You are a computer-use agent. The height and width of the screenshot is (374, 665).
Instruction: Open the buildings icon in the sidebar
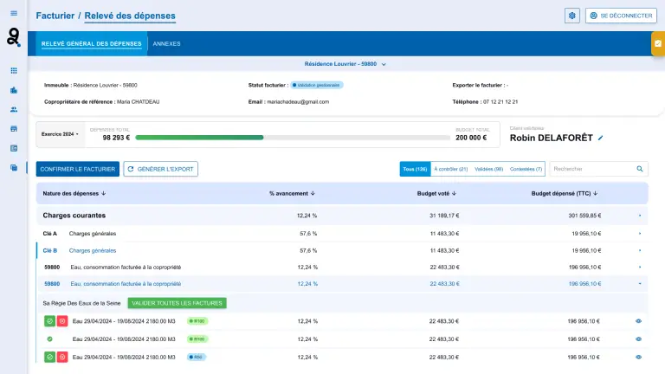point(14,90)
